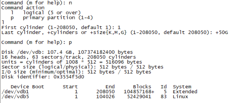Click the 104026 end cylinder value
The height and width of the screenshot is (103, 232).
pos(105,97)
